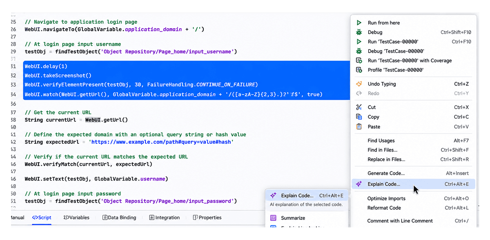The height and width of the screenshot is (240, 490).
Task: Click the Run from here play icon
Action: (x=359, y=23)
